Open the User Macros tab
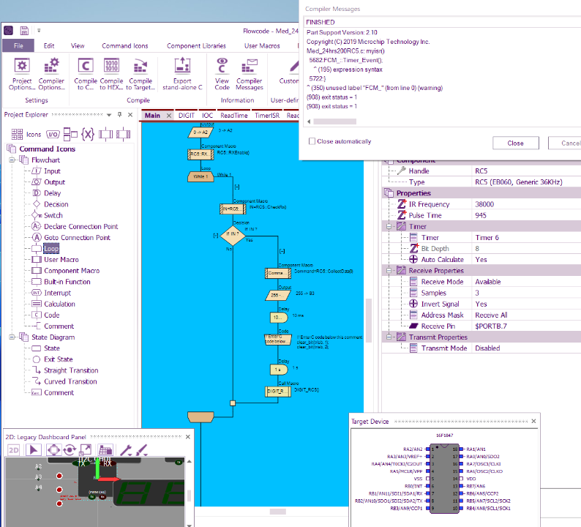The height and width of the screenshot is (527, 581). (x=262, y=45)
